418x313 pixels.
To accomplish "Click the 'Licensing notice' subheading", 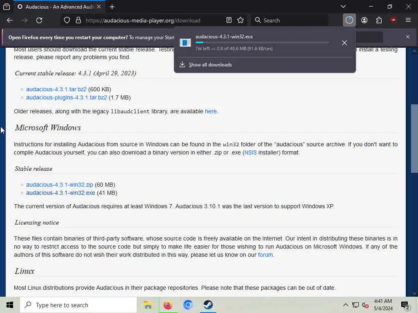I will pyautogui.click(x=37, y=223).
